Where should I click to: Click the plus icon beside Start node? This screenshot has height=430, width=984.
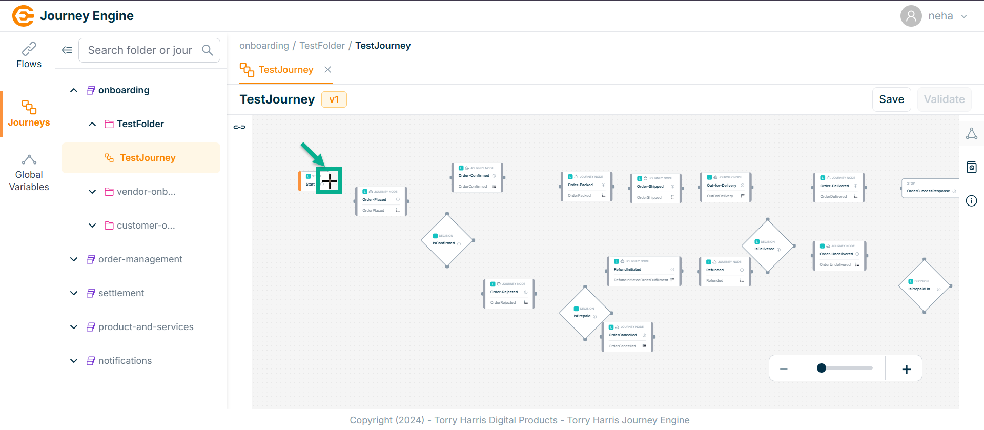click(x=329, y=180)
